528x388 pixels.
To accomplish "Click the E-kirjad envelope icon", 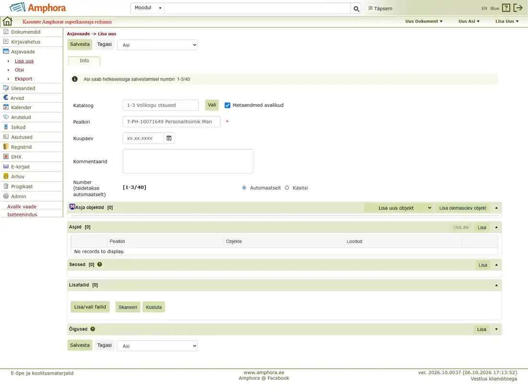I will 6,166.
